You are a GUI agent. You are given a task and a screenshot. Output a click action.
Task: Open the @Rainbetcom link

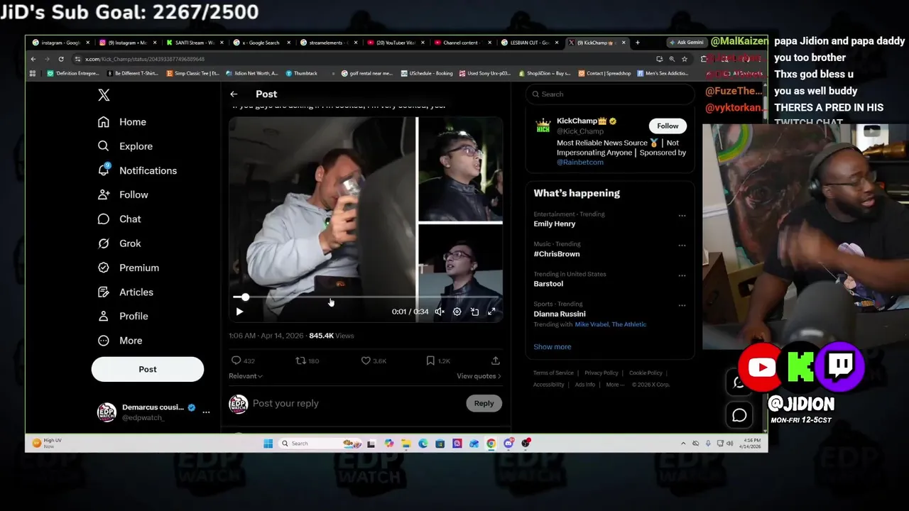pos(580,163)
